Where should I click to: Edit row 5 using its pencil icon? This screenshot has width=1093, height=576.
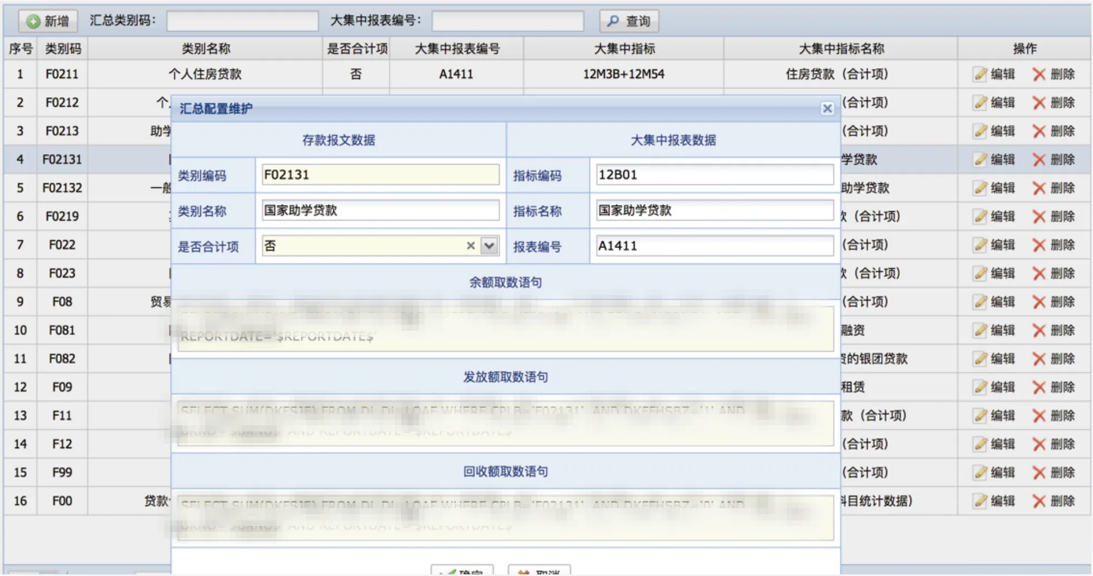[980, 188]
